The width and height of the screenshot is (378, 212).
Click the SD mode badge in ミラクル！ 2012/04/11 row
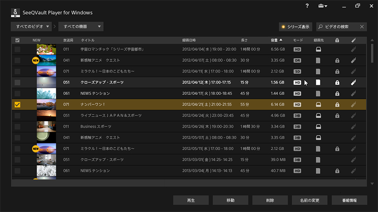tap(297, 71)
